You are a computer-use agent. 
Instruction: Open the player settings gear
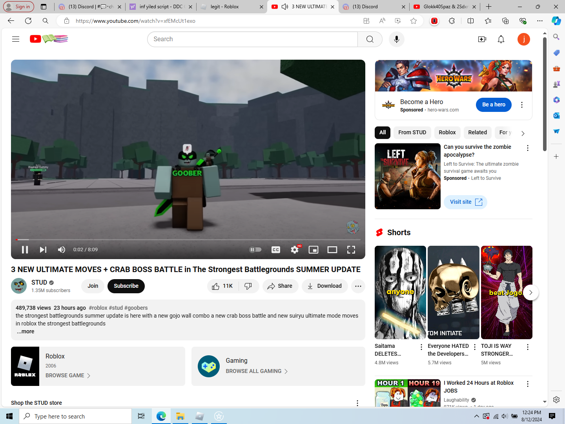tap(295, 250)
